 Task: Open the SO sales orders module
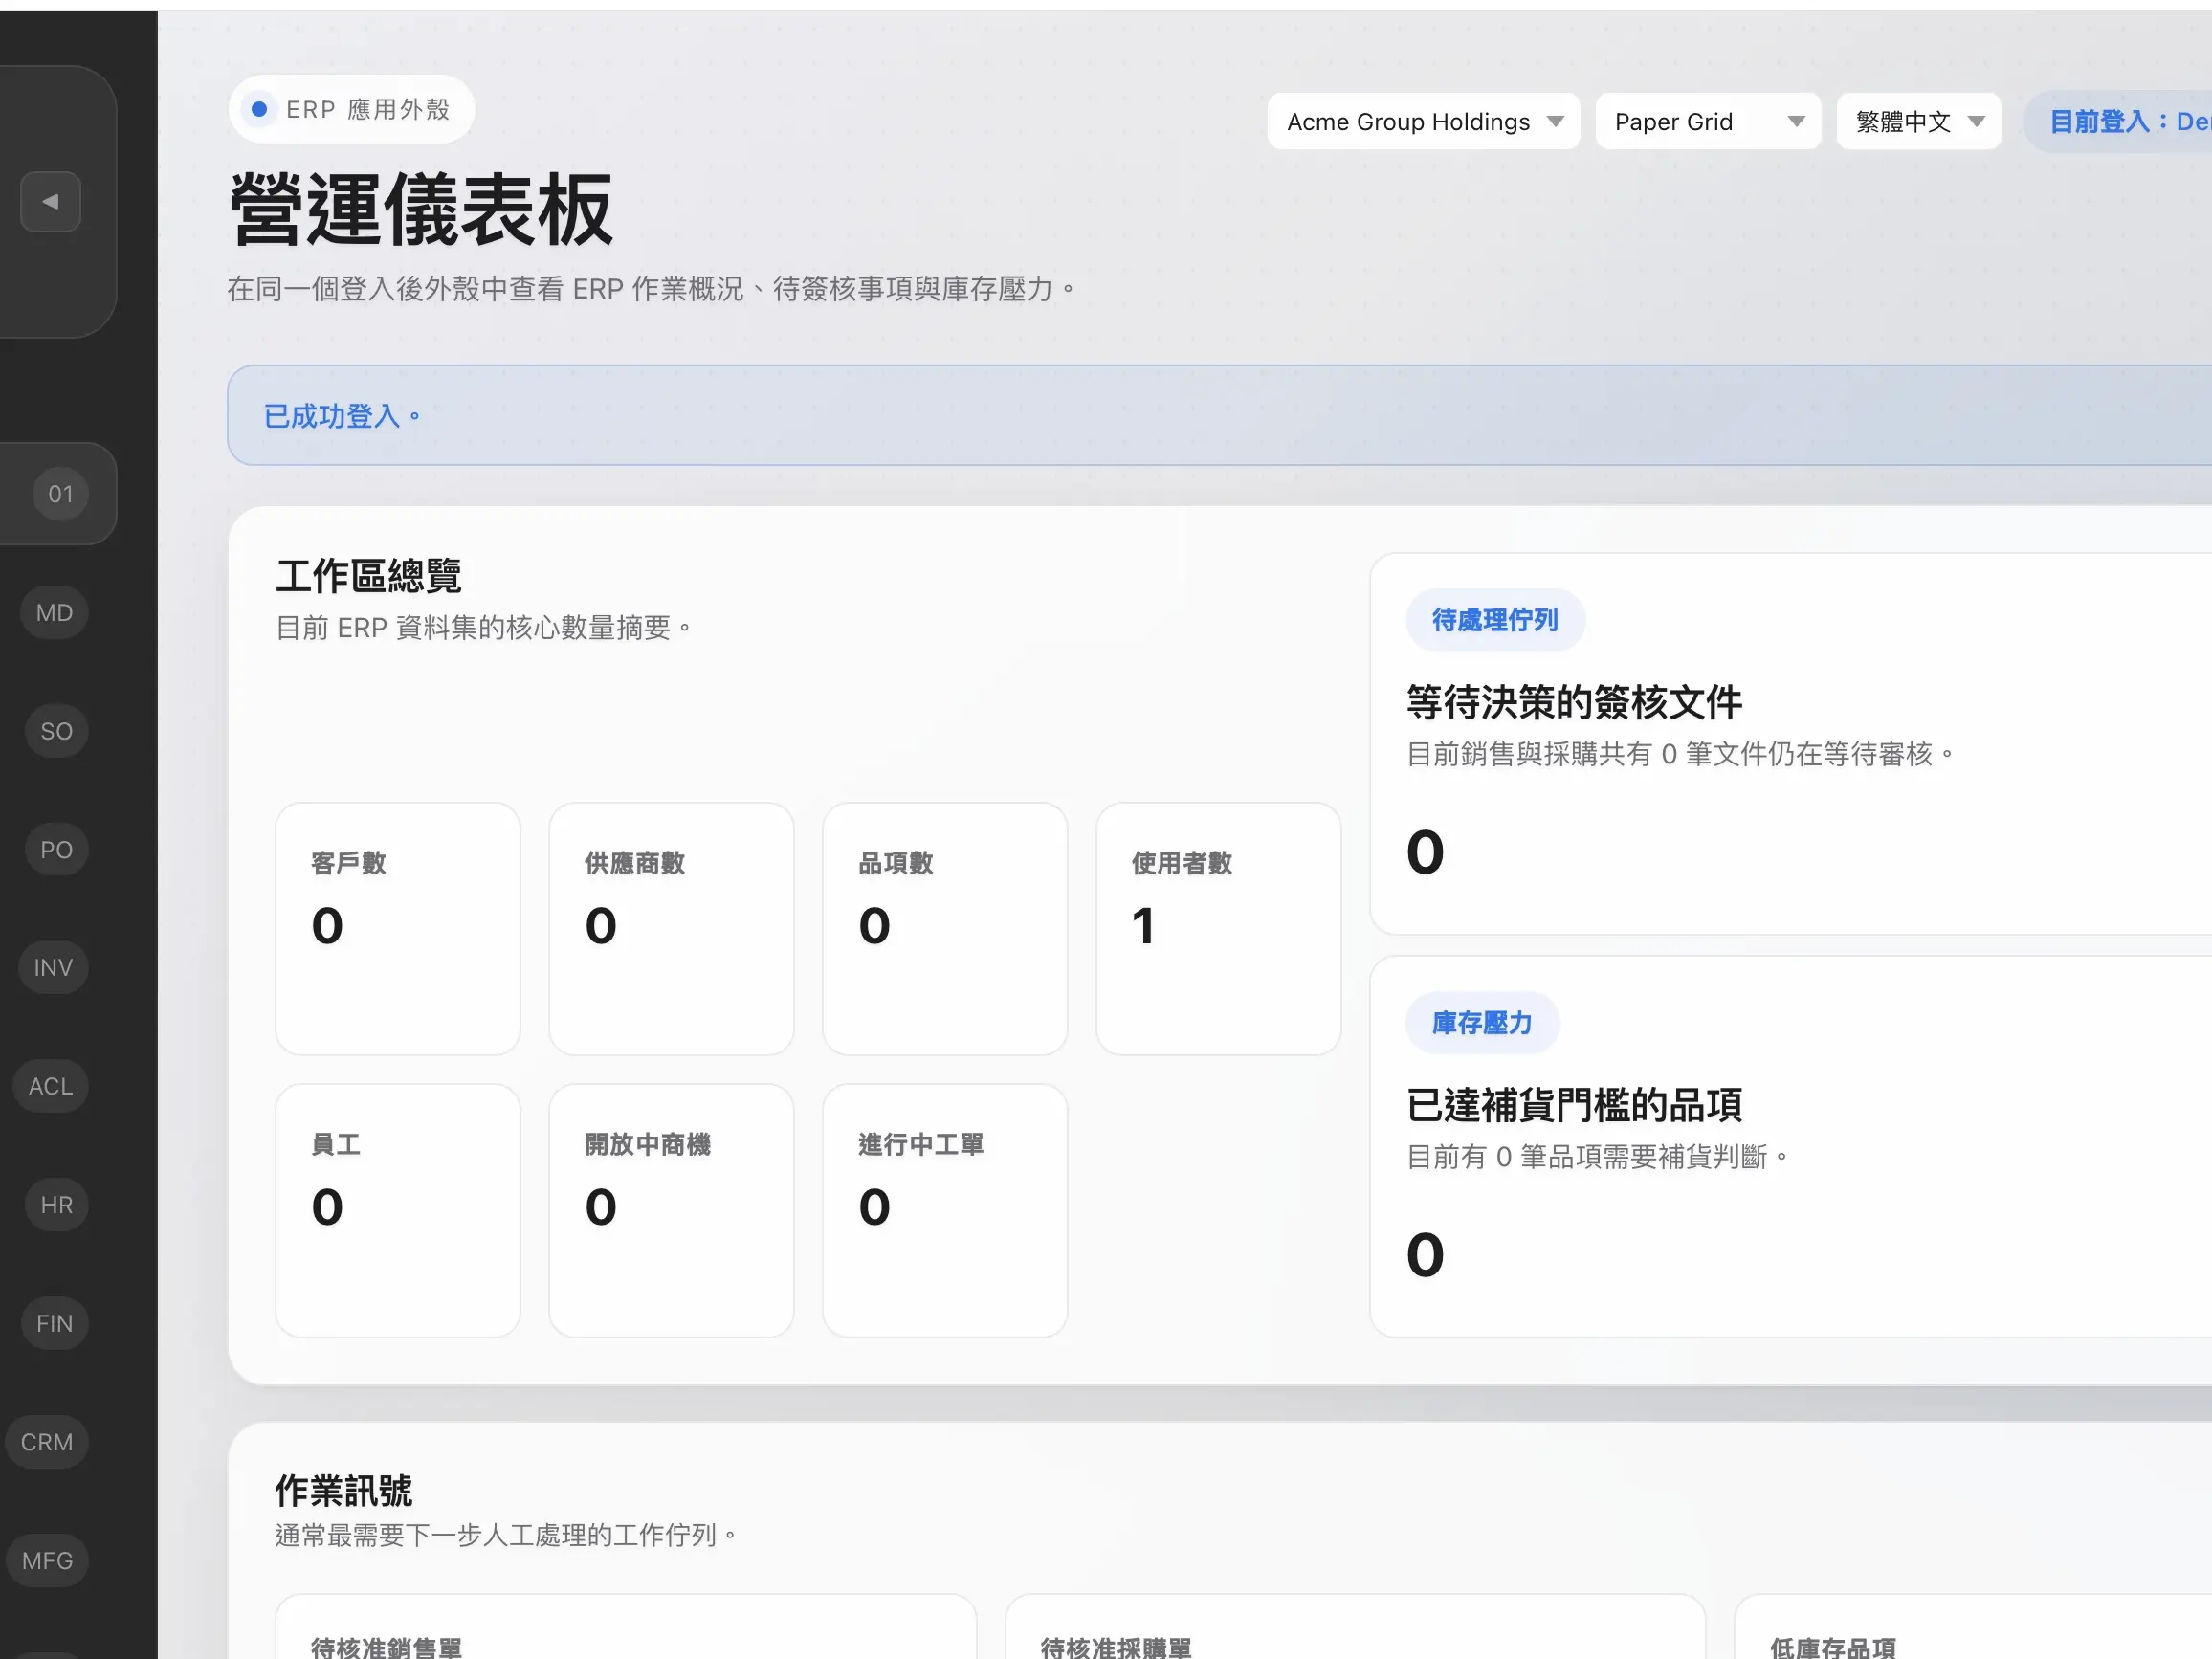coord(55,730)
